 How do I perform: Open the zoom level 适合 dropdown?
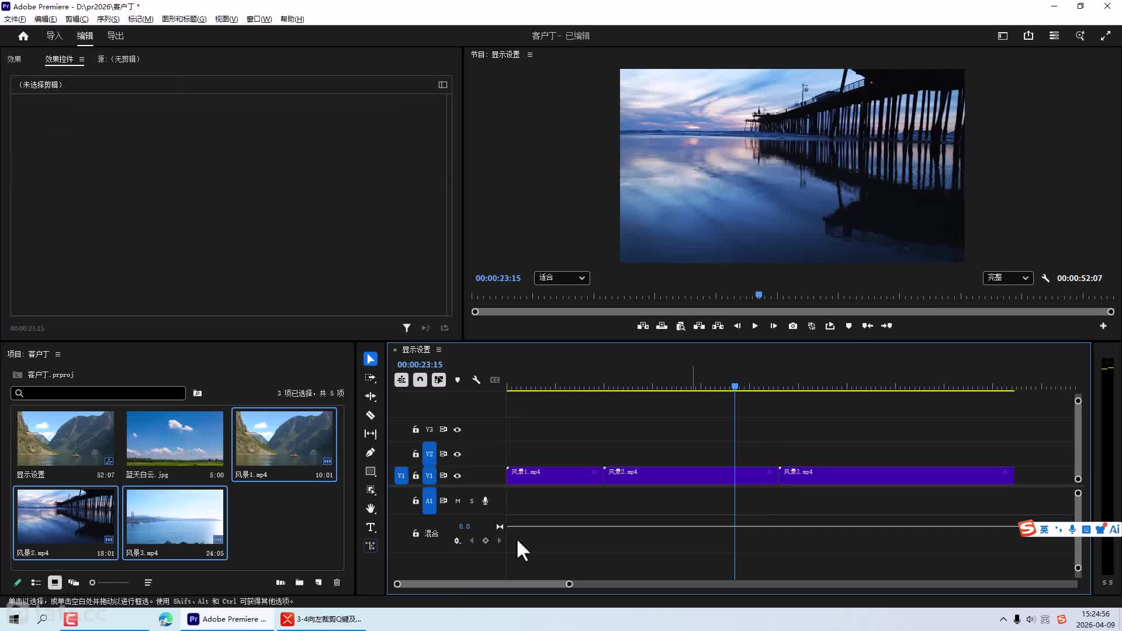click(562, 278)
